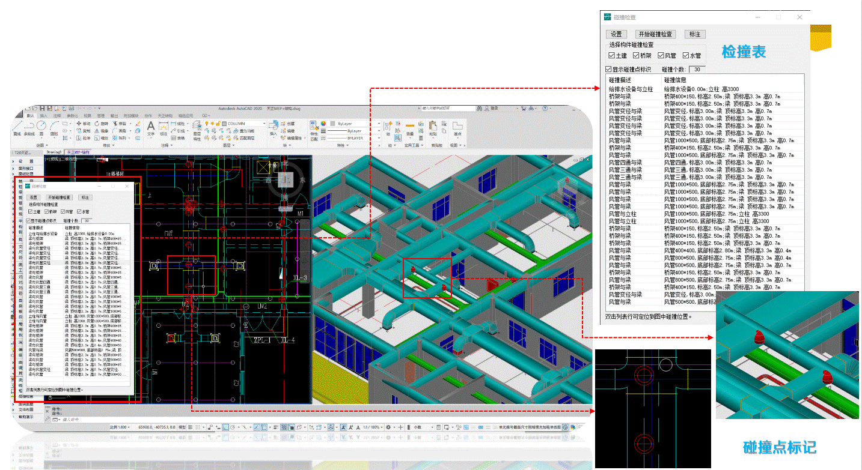Click the Text (文字) annotation tool

[151, 127]
